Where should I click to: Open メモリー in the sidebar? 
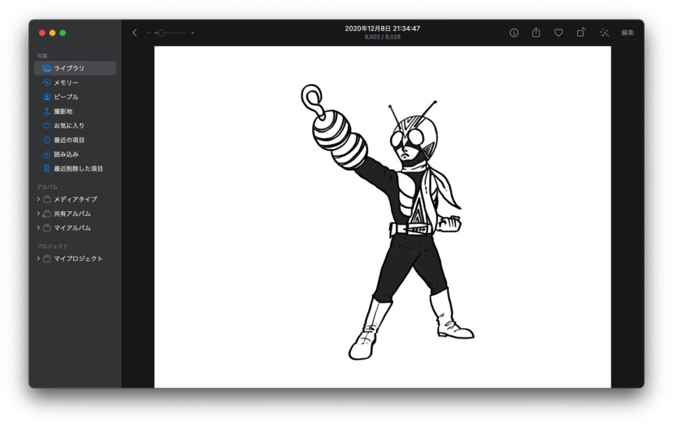75,82
